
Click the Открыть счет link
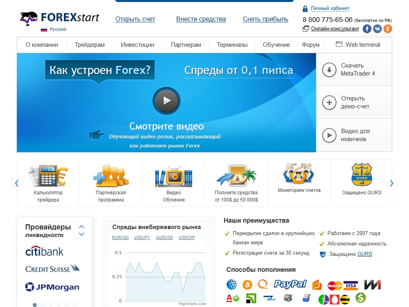[x=135, y=19]
